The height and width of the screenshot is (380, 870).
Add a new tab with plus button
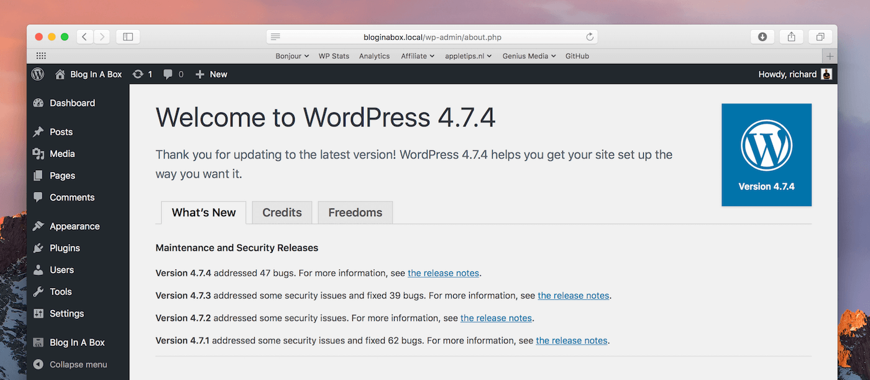tap(830, 56)
